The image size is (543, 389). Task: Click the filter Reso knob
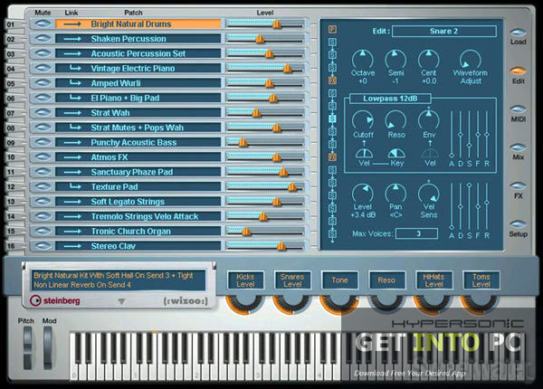tap(395, 121)
